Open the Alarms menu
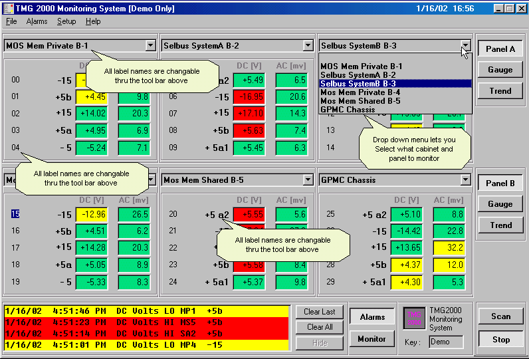This screenshot has height=359, width=529. (x=37, y=21)
